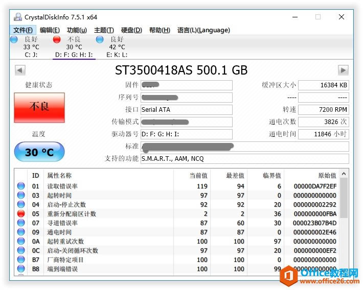Select the red 不良 disk D: F: G: H: I:

[x=57, y=39]
